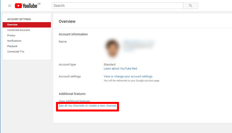The width and height of the screenshot is (232, 133).
Task: Click the Standard account type value
Action: pos(109,65)
